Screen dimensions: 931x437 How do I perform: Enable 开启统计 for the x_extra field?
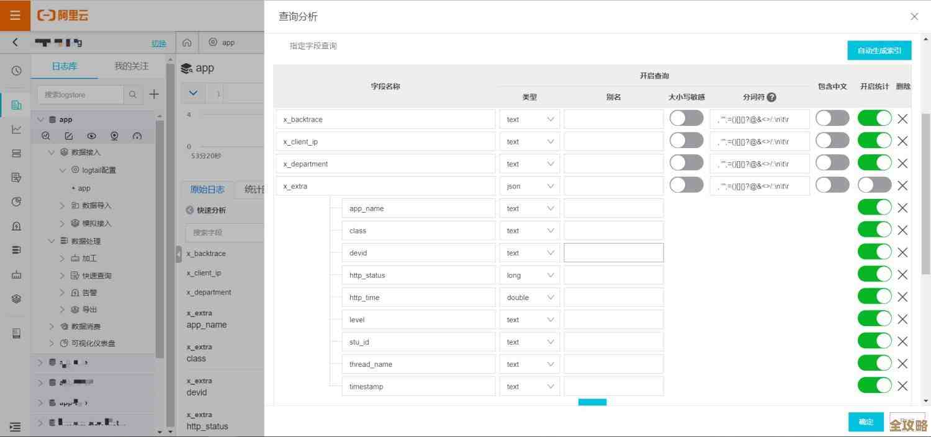[874, 185]
